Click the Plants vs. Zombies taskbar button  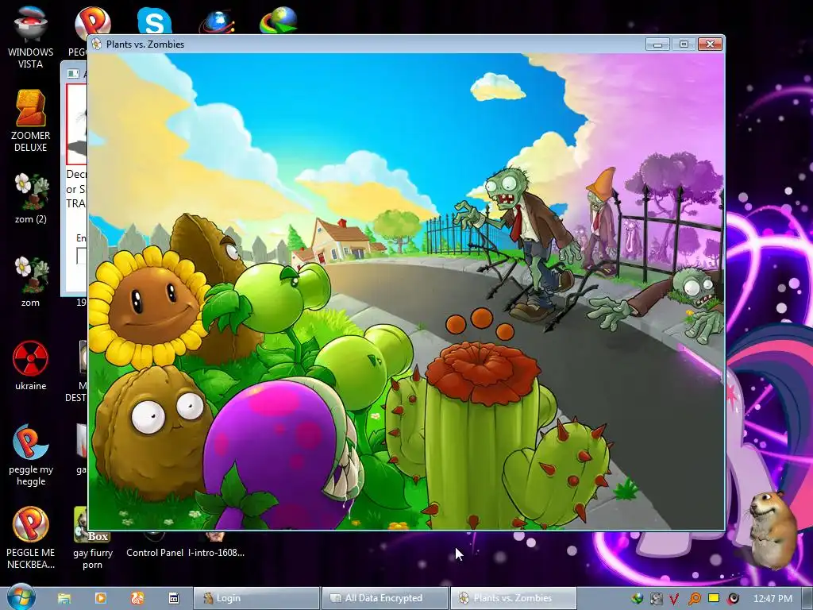513,598
